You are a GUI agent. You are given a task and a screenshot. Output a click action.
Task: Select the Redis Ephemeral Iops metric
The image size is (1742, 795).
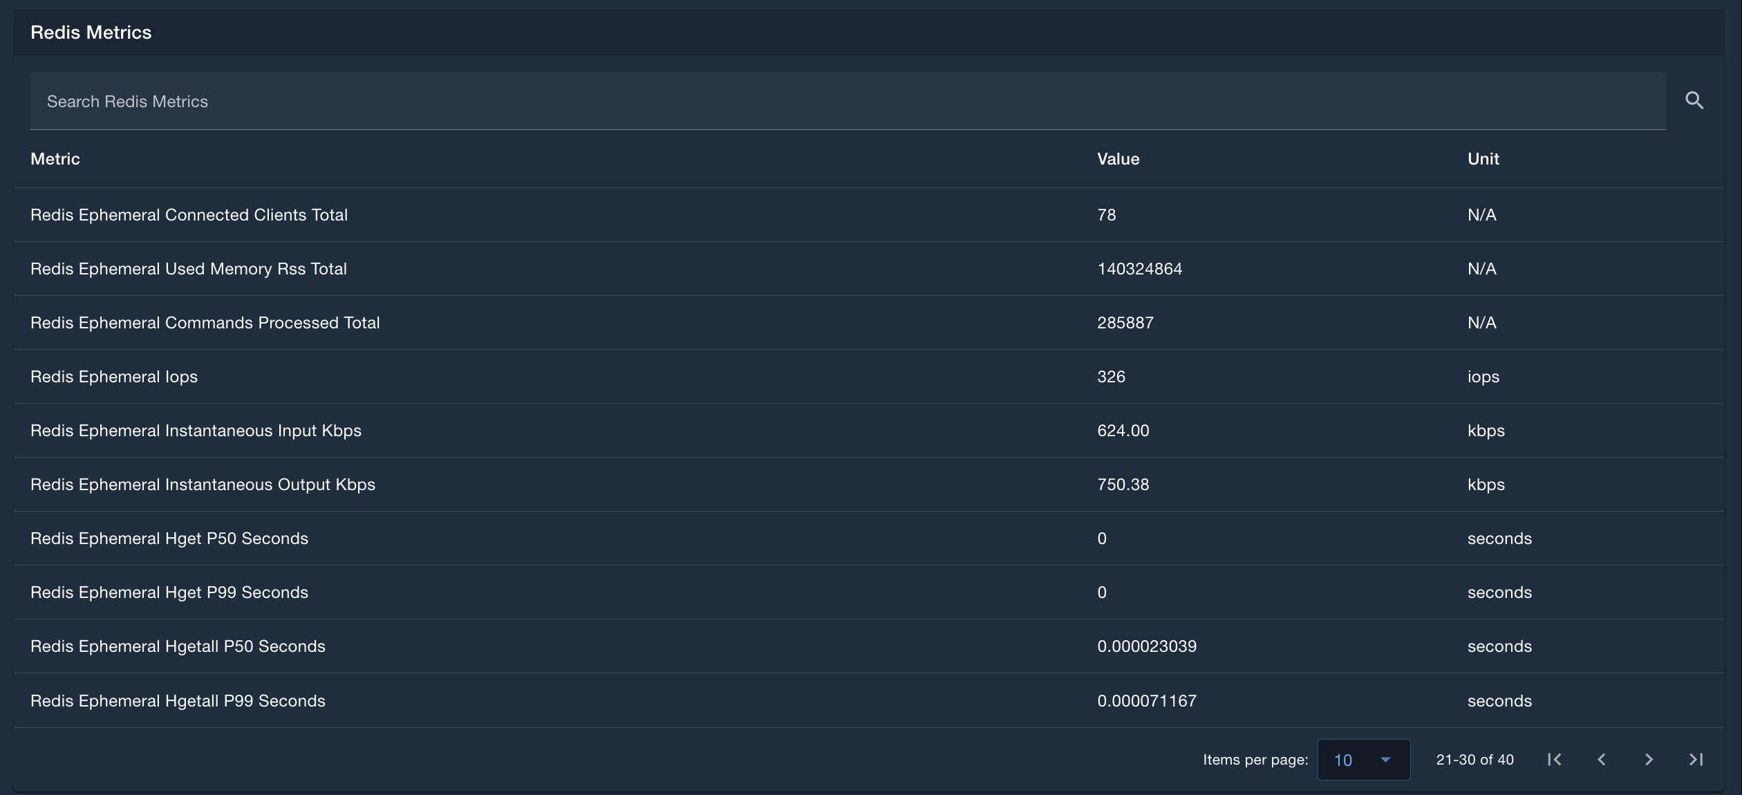pos(868,377)
